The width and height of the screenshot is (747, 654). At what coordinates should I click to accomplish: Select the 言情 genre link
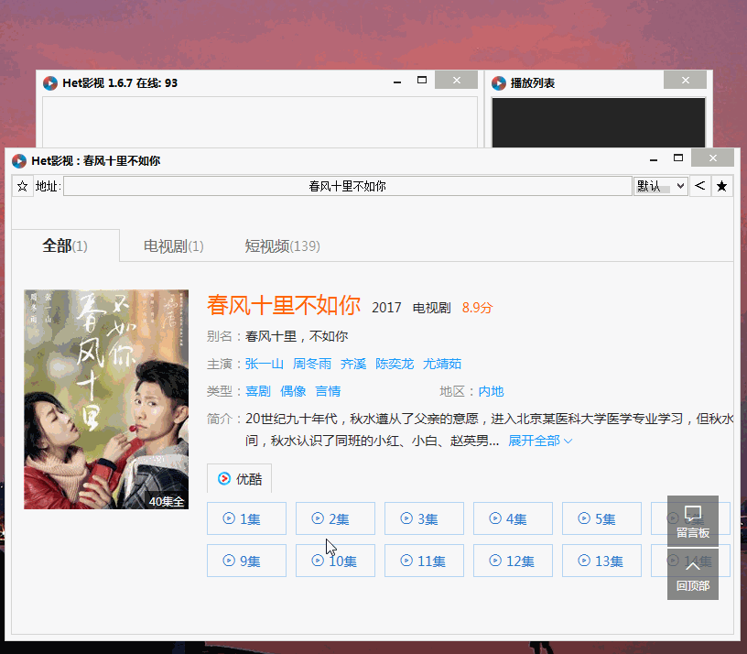coord(329,391)
